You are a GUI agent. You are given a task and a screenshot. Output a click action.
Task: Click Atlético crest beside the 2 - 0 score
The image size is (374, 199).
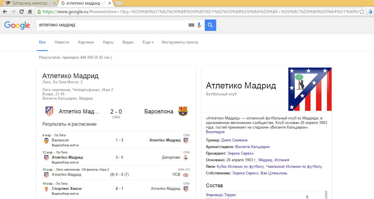pos(49,111)
